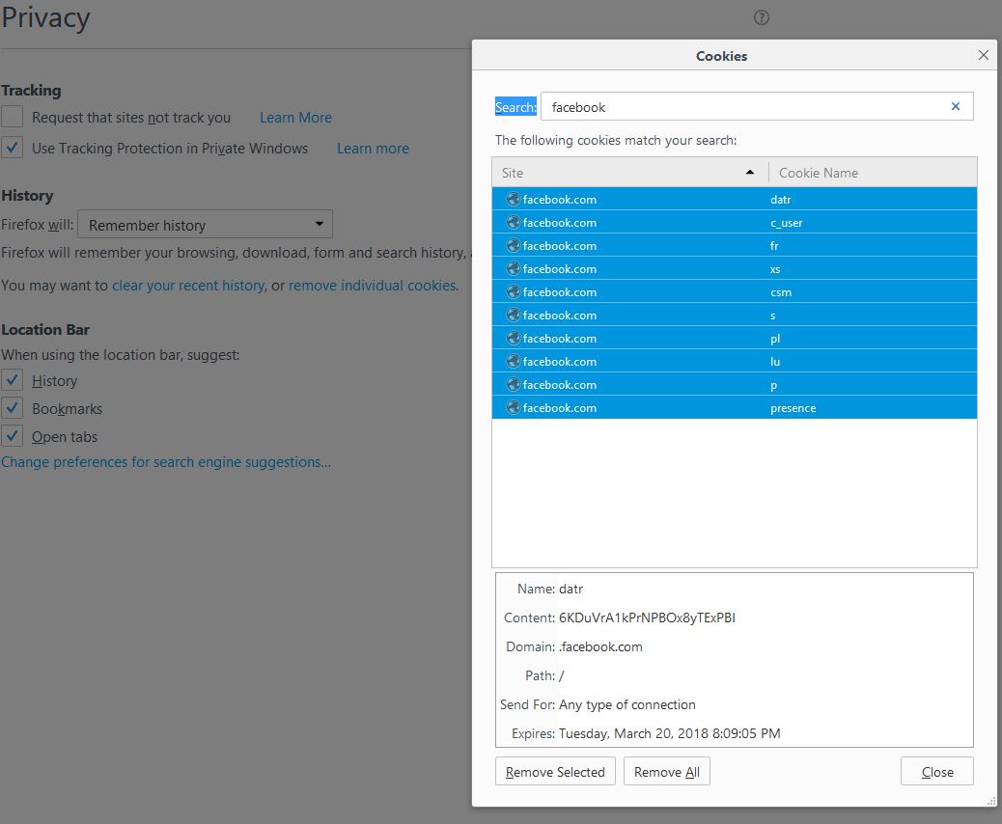Click Remove All button
The height and width of the screenshot is (824, 1002).
pyautogui.click(x=666, y=772)
